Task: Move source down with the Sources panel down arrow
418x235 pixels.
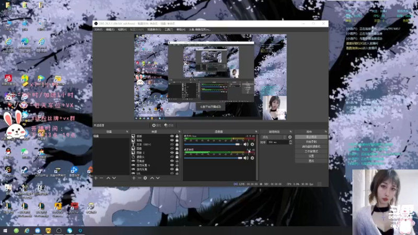Action: 158,178
